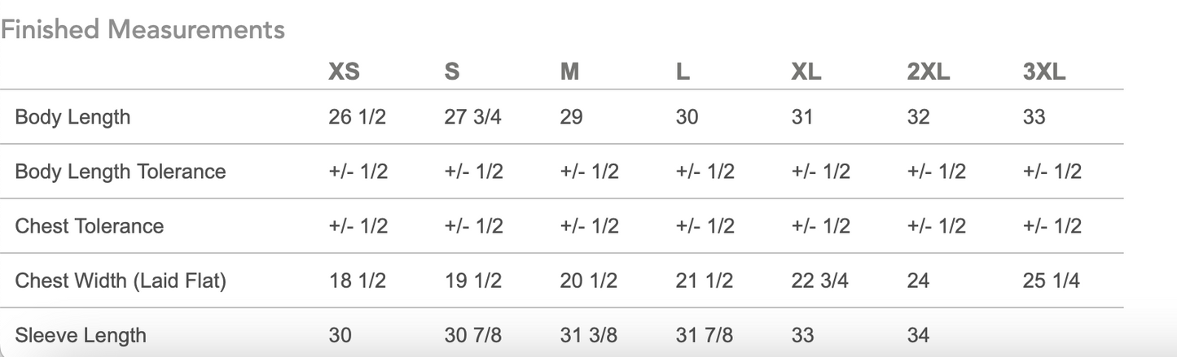Select the Sleeve Length row label
This screenshot has height=357, width=1177.
point(81,335)
